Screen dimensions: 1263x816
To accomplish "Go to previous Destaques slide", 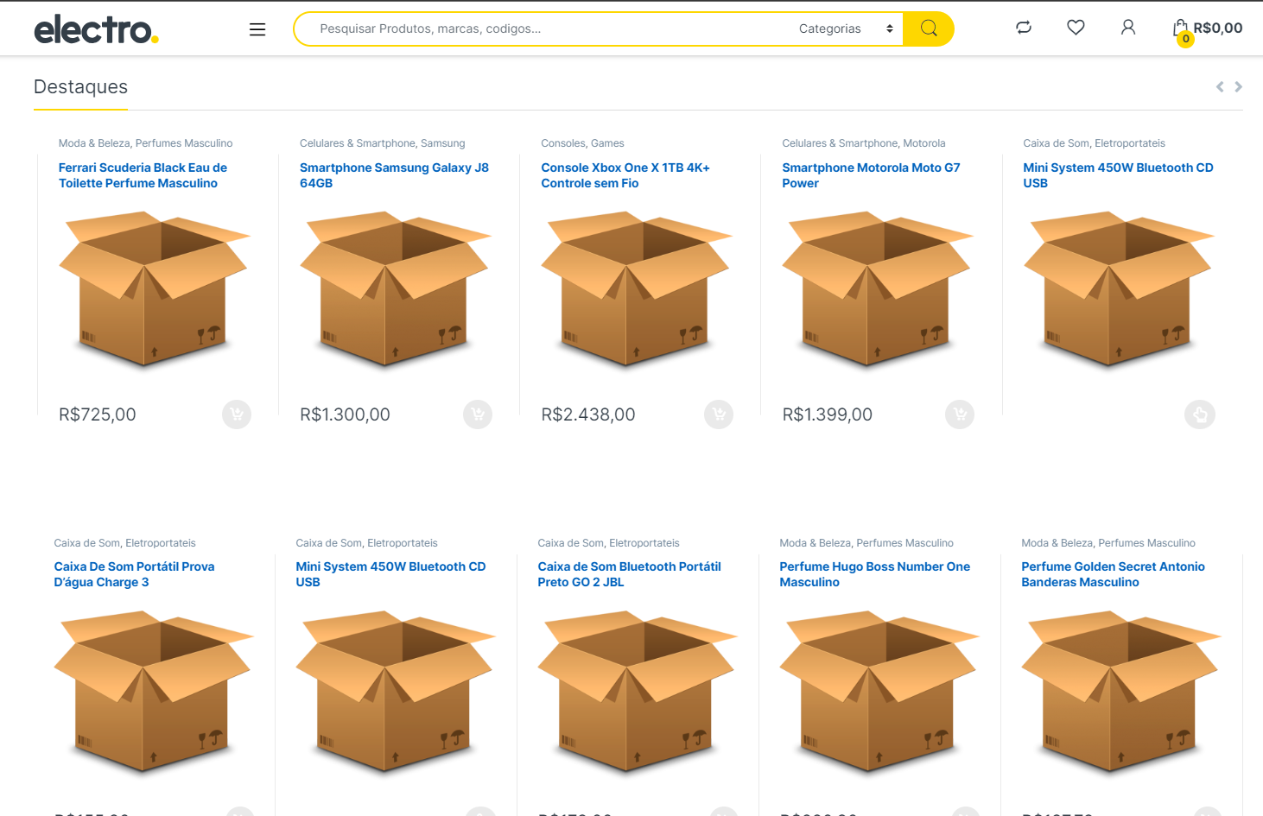I will 1220,86.
